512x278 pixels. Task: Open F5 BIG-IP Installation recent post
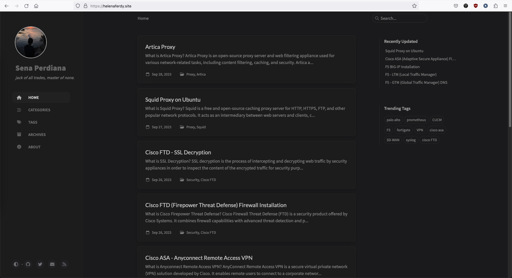coord(402,67)
